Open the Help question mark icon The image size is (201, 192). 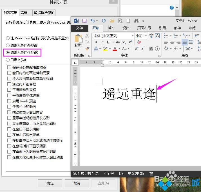(172, 8)
